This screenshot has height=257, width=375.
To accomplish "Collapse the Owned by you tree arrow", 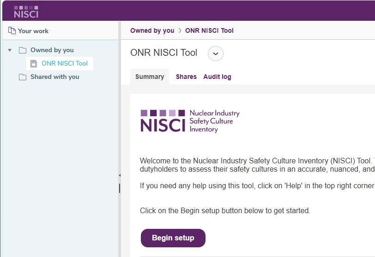I will pos(10,50).
